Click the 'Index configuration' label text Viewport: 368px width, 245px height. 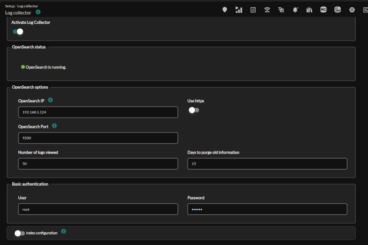point(42,233)
